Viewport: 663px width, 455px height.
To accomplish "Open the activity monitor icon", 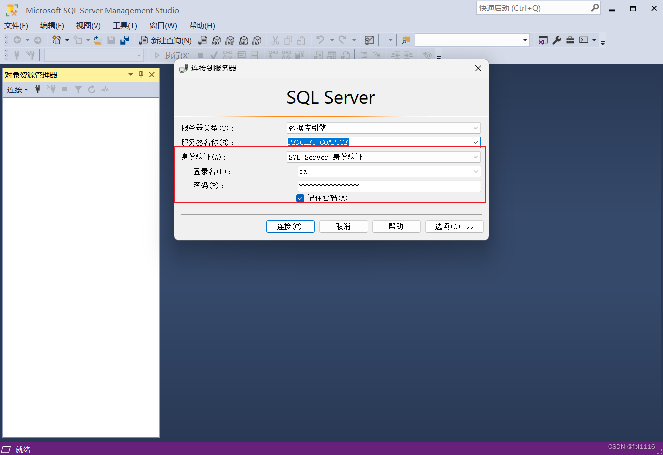I will [x=105, y=90].
